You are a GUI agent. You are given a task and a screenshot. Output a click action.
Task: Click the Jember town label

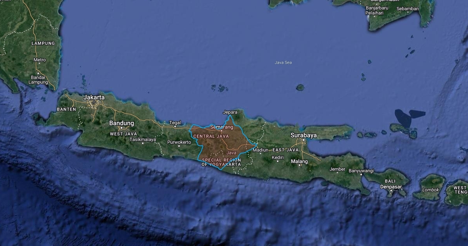(x=337, y=169)
